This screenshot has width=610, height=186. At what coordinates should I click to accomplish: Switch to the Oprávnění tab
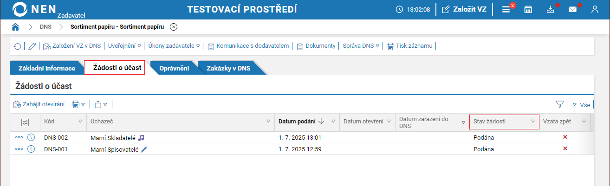174,68
